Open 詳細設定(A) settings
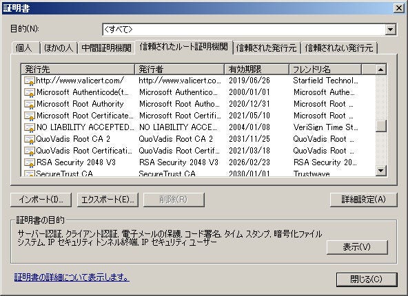The height and width of the screenshot is (296, 408). tap(363, 200)
